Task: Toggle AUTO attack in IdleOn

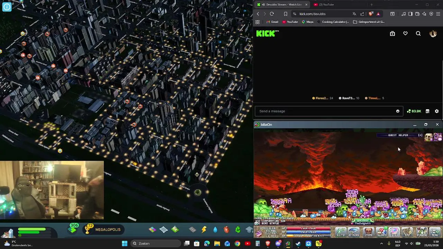Action: (x=341, y=232)
